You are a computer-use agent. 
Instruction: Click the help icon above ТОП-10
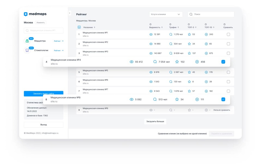tap(206, 24)
